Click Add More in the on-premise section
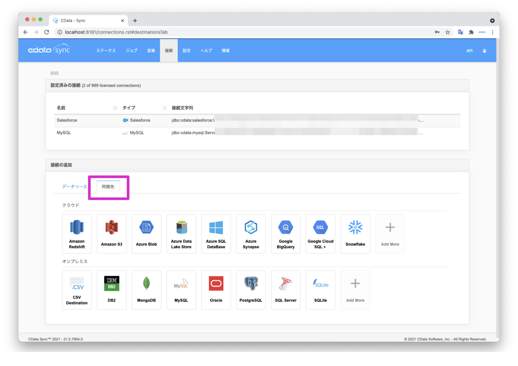This screenshot has width=518, height=366. pos(355,290)
